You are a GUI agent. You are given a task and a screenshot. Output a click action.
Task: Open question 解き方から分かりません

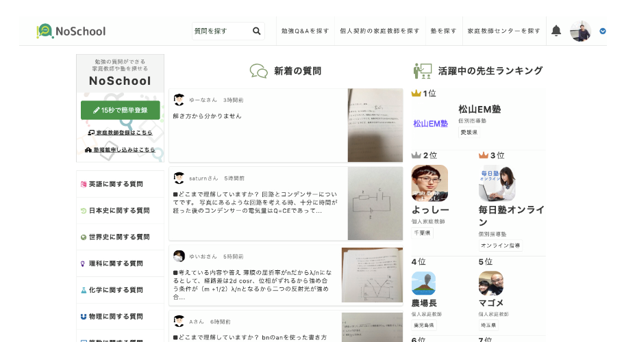tap(208, 116)
